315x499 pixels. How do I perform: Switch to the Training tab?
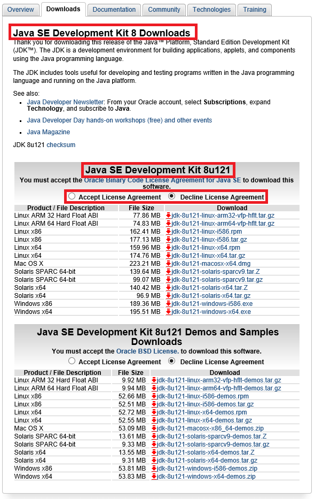tap(255, 10)
